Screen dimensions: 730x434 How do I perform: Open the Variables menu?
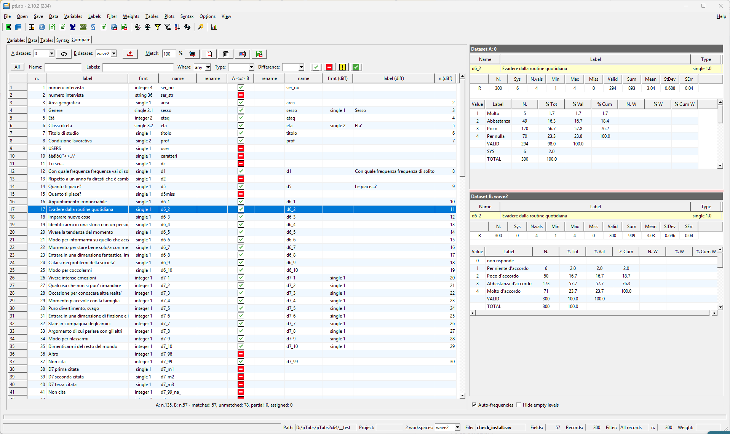tap(73, 16)
